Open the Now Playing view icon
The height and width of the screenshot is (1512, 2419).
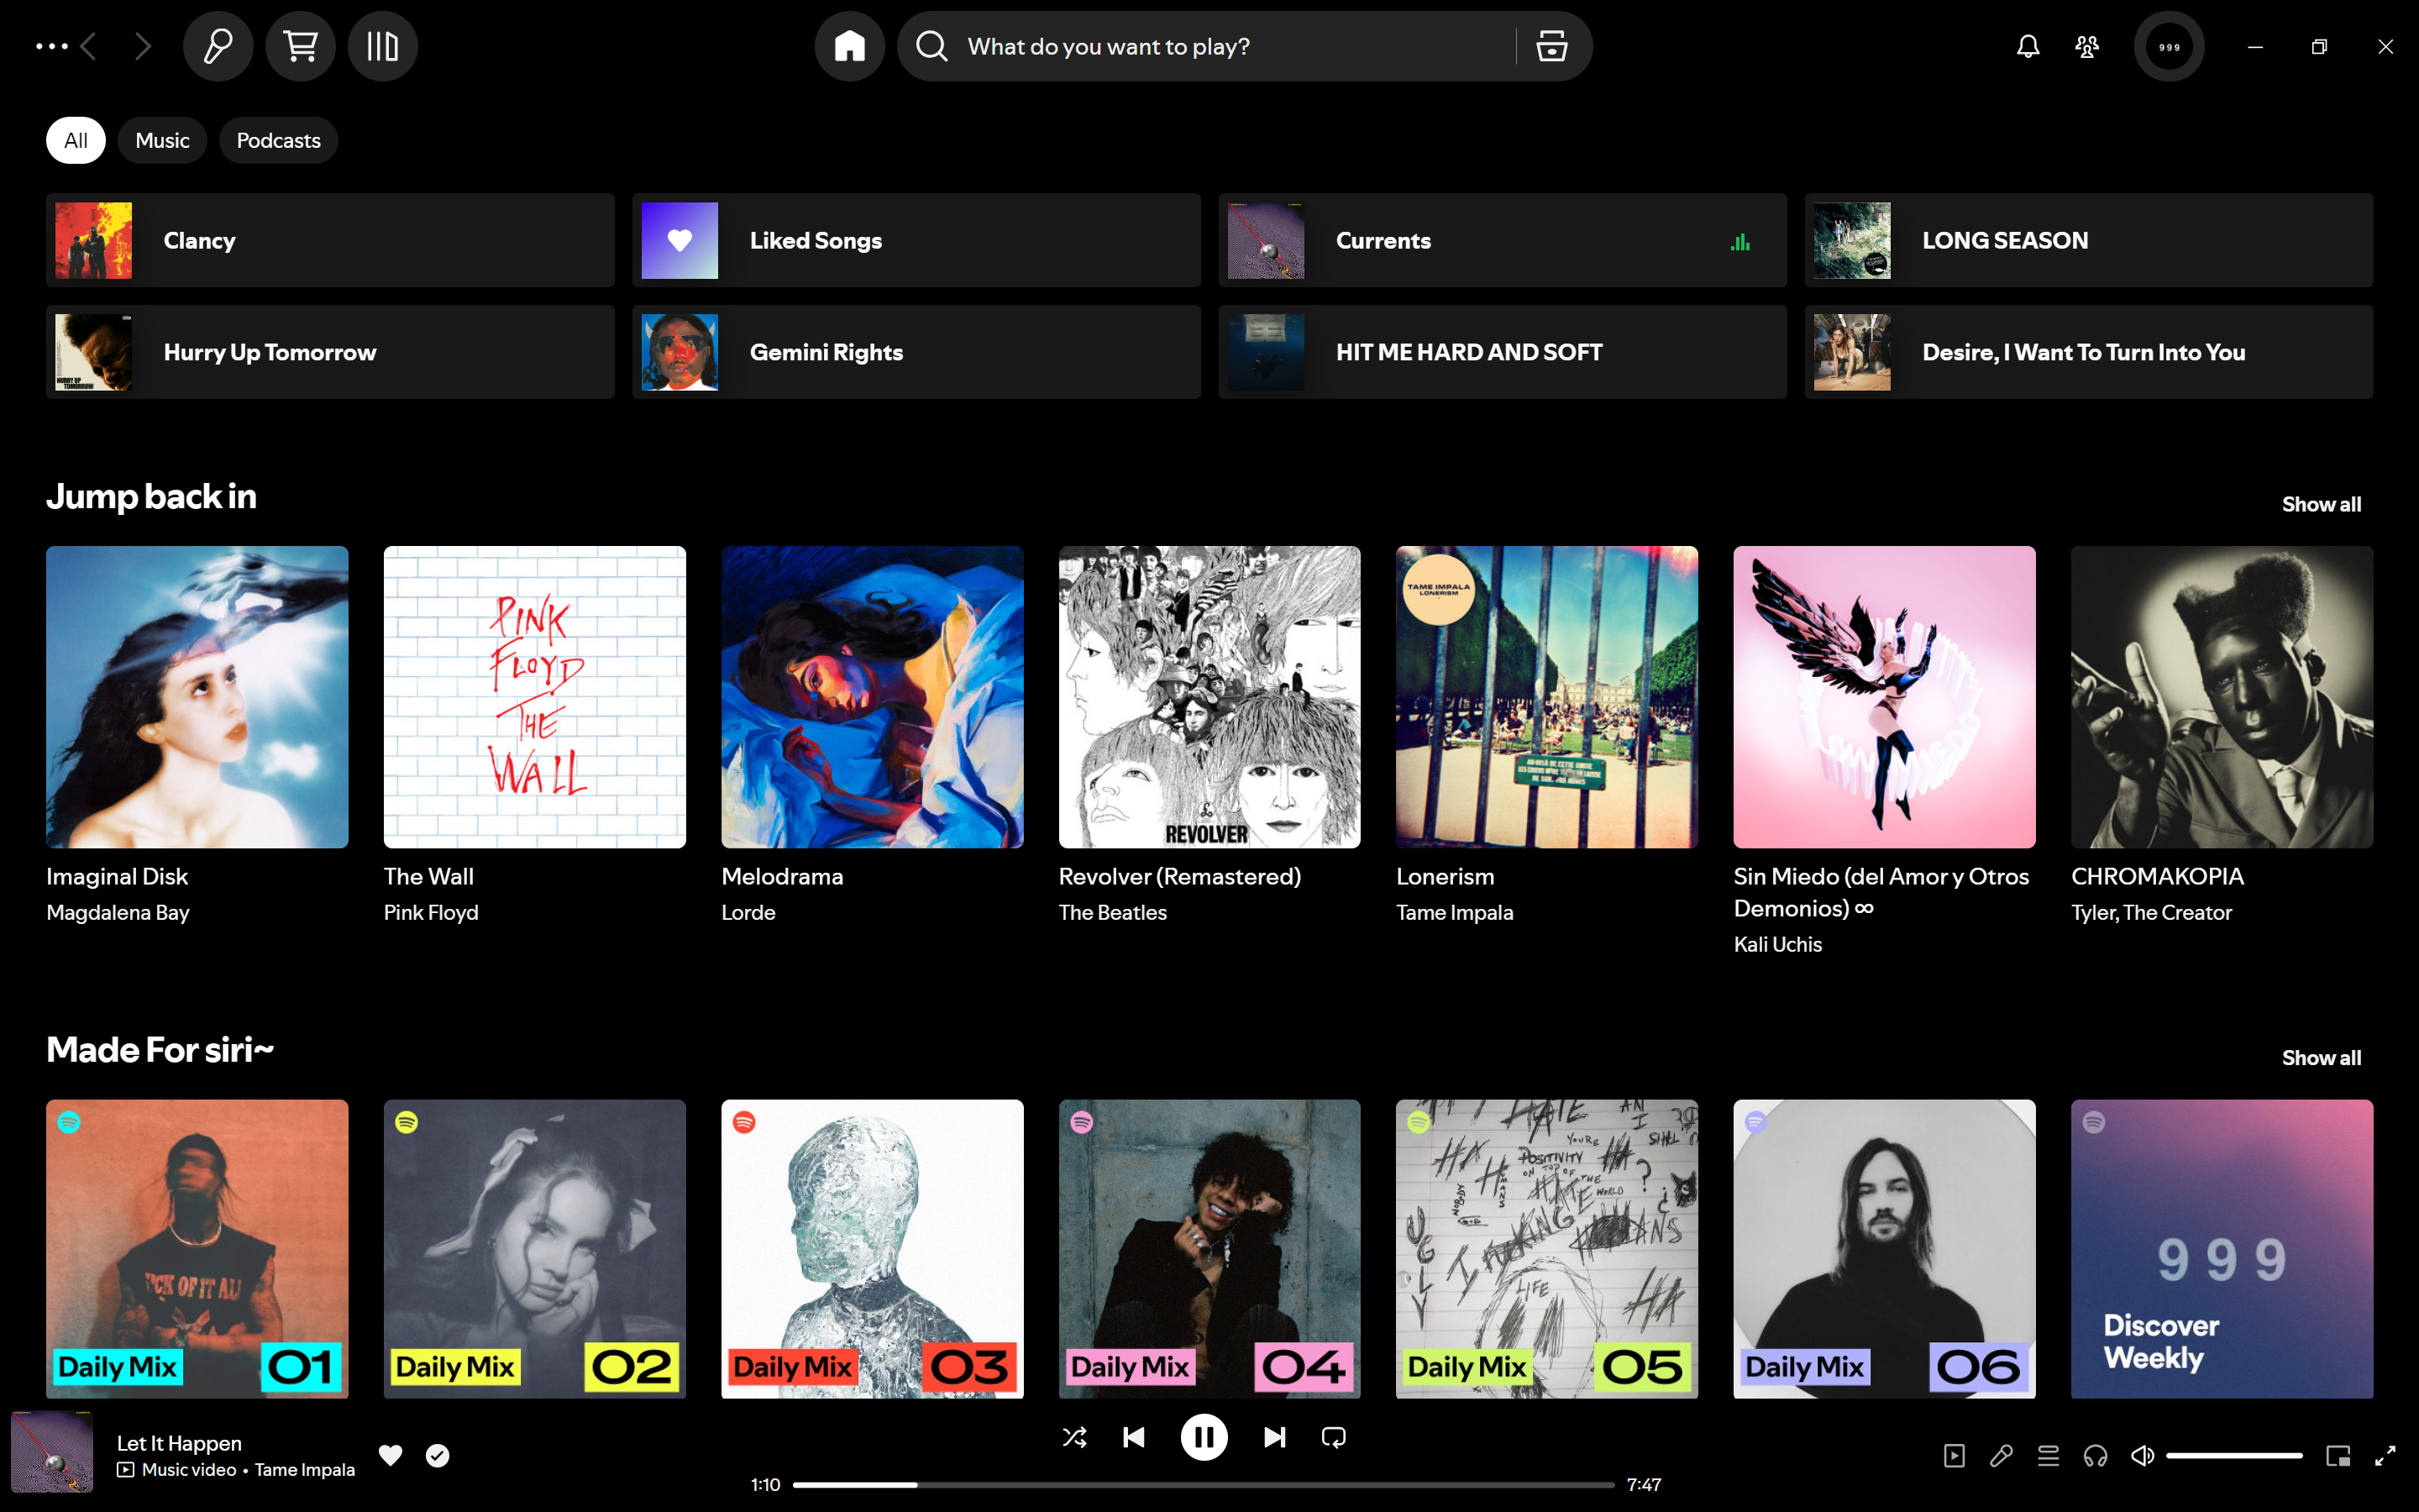1955,1456
